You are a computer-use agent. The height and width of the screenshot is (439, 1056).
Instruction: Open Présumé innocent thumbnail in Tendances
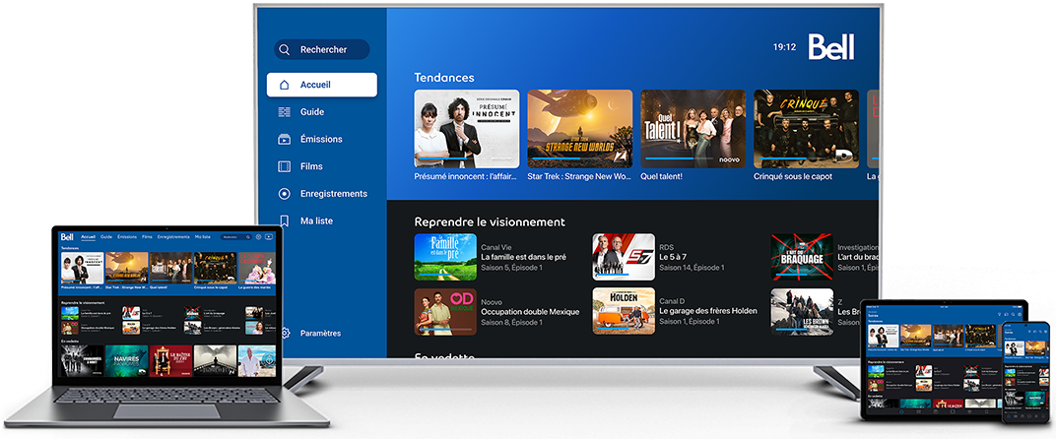tap(466, 128)
